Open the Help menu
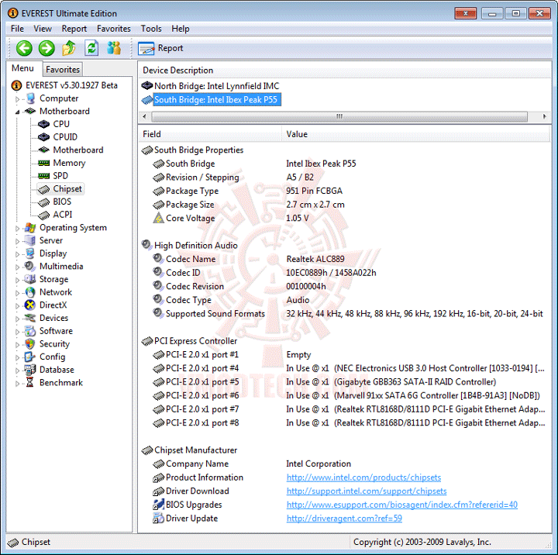The height and width of the screenshot is (555, 558). tap(181, 29)
